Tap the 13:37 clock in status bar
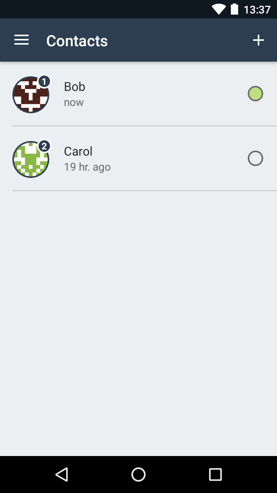Viewport: 277px width, 493px height. coord(257,10)
